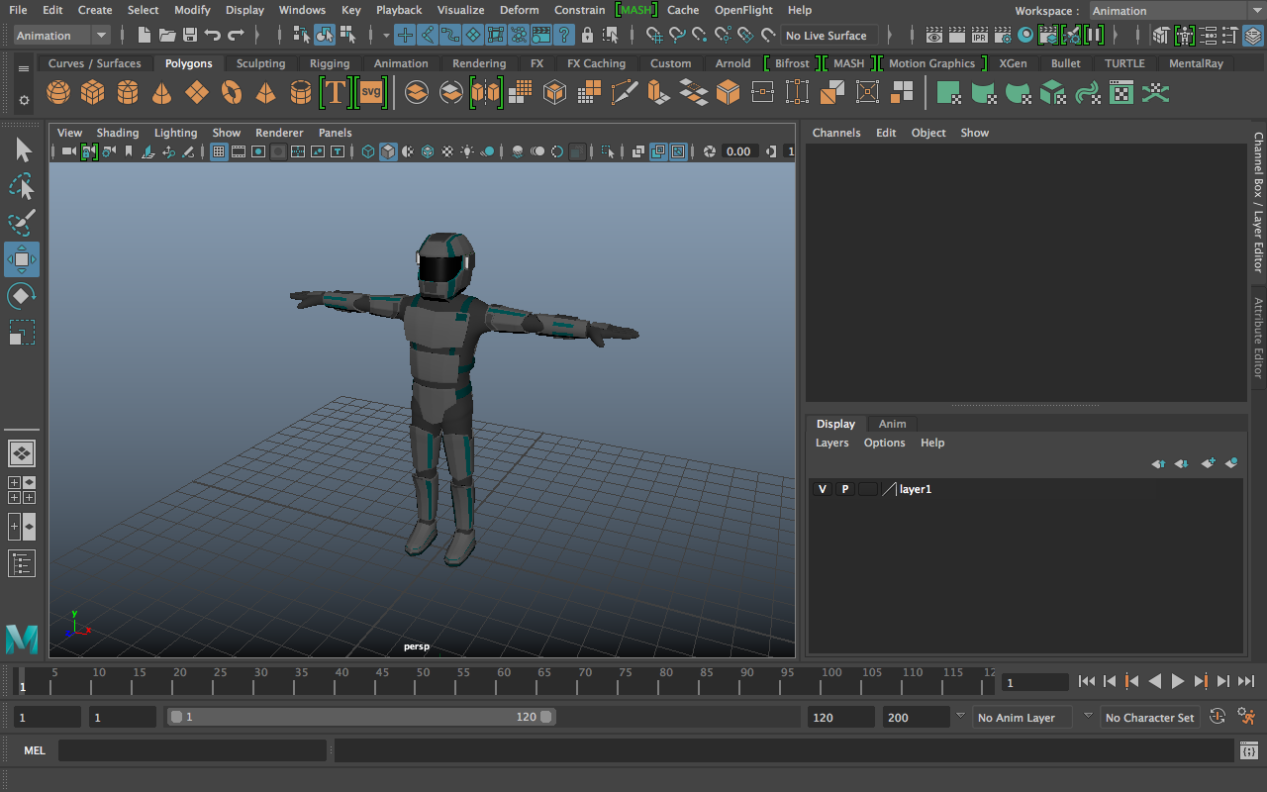Open the shelf options gear menu

point(24,100)
